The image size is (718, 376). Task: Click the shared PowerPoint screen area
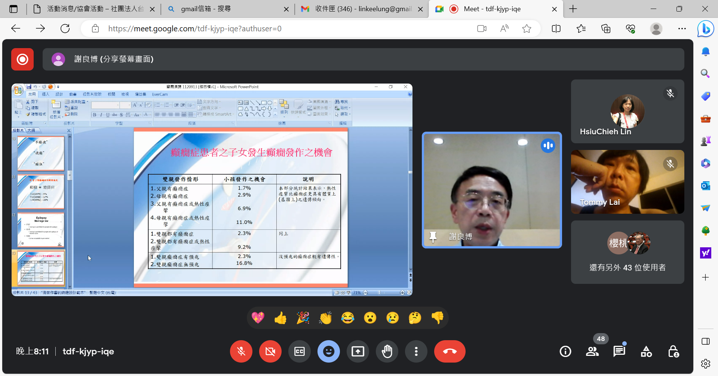coord(212,190)
